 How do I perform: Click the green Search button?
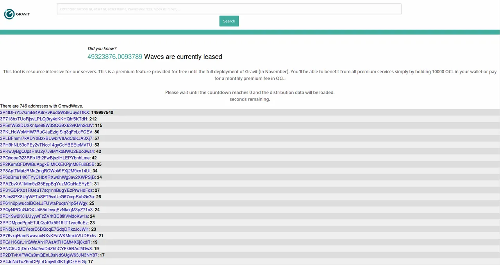229,21
